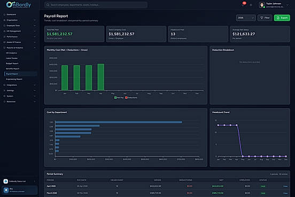Viewport: 295px width, 197px height.
Task: Click the Settings gear icon in sidebar
Action: [4, 90]
